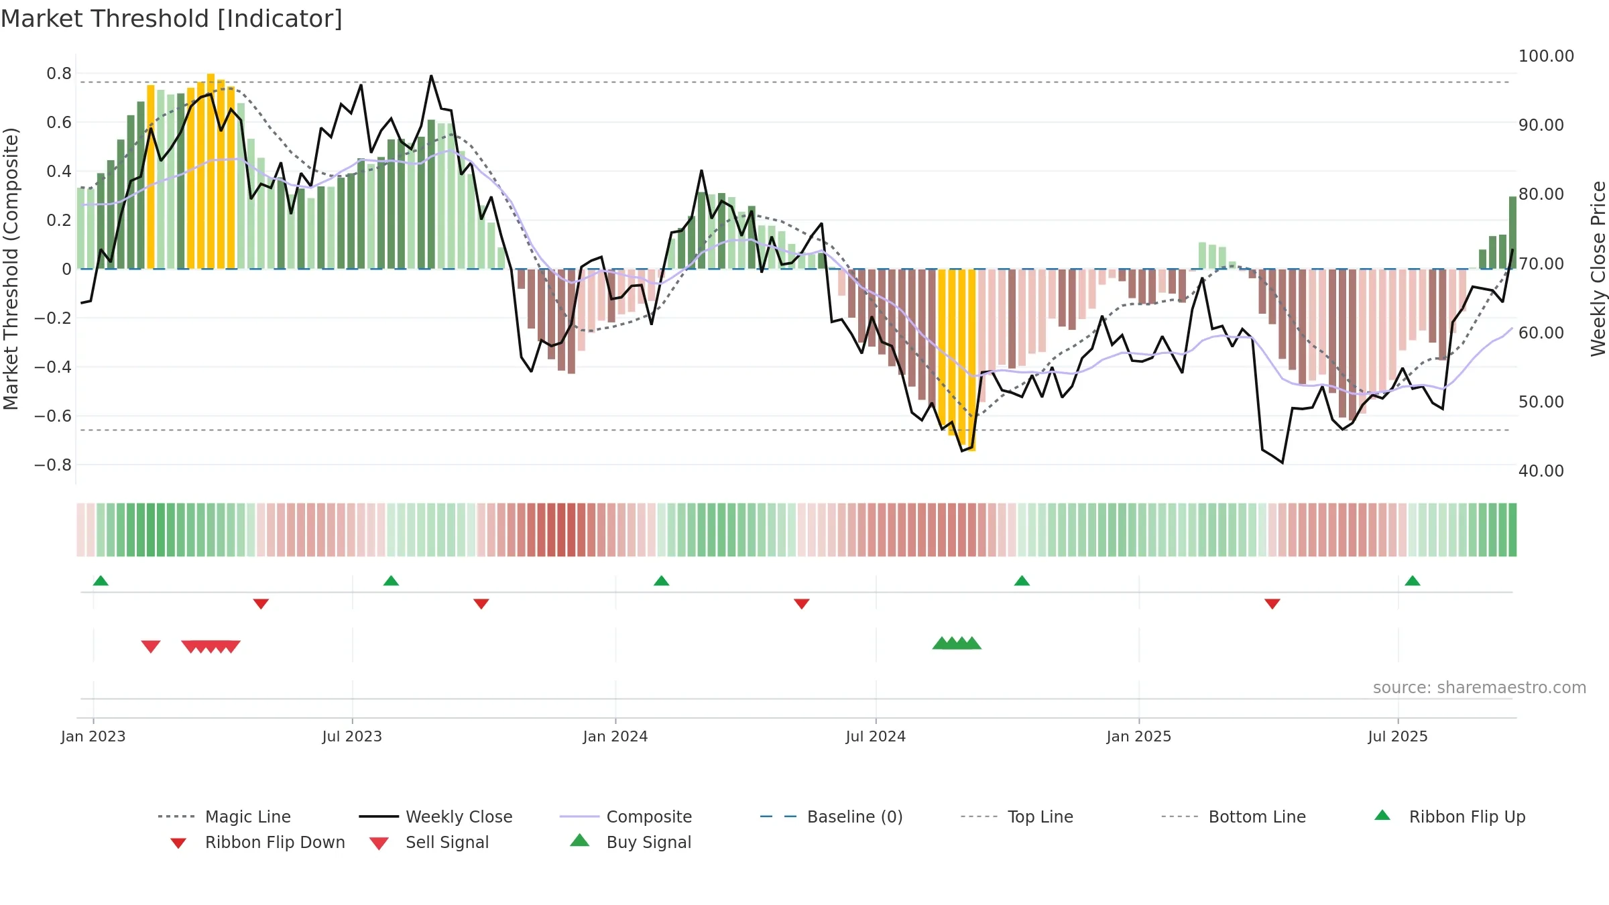The height and width of the screenshot is (905, 1609).
Task: Click the tallest yellow bar in spring 2023
Action: pyautogui.click(x=211, y=172)
